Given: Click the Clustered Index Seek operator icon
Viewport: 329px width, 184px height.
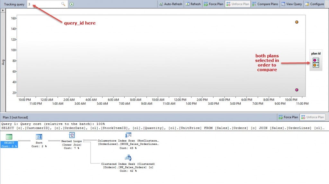Looking at the screenshot, I should click(128, 158).
